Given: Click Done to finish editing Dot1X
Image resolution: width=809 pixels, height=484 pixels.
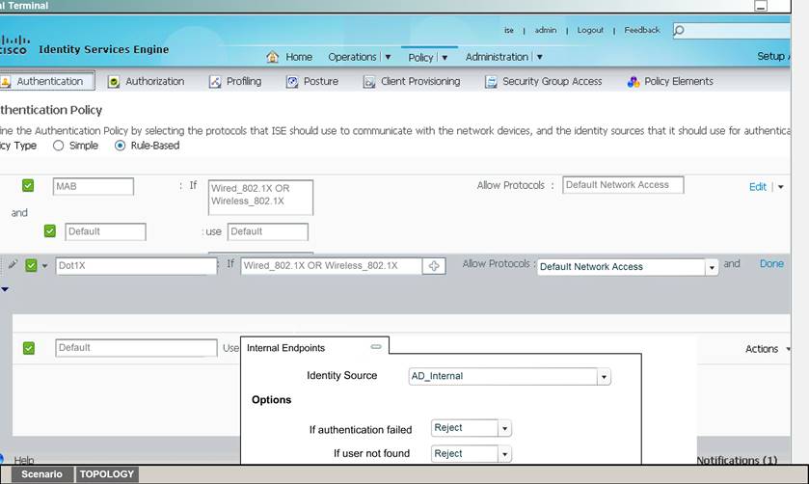Looking at the screenshot, I should [x=771, y=263].
